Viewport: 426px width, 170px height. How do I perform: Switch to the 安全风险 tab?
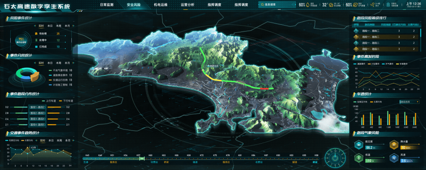point(134,5)
